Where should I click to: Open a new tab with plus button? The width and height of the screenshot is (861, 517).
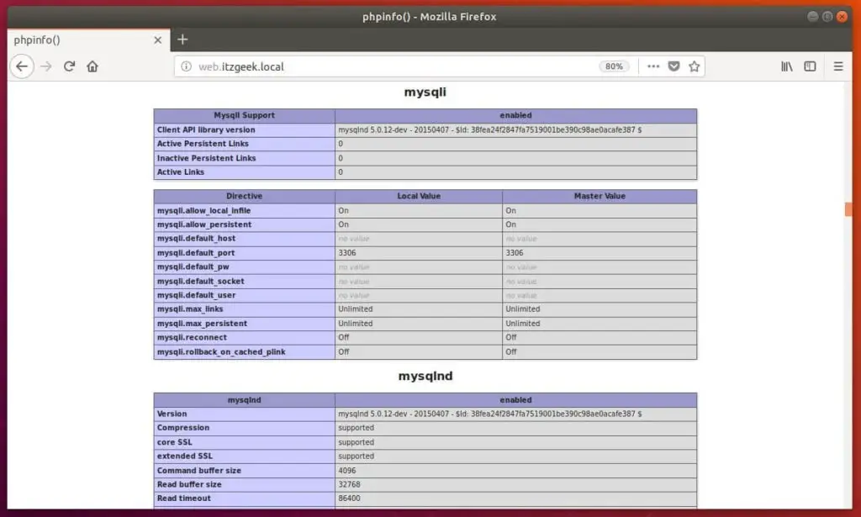tap(182, 40)
